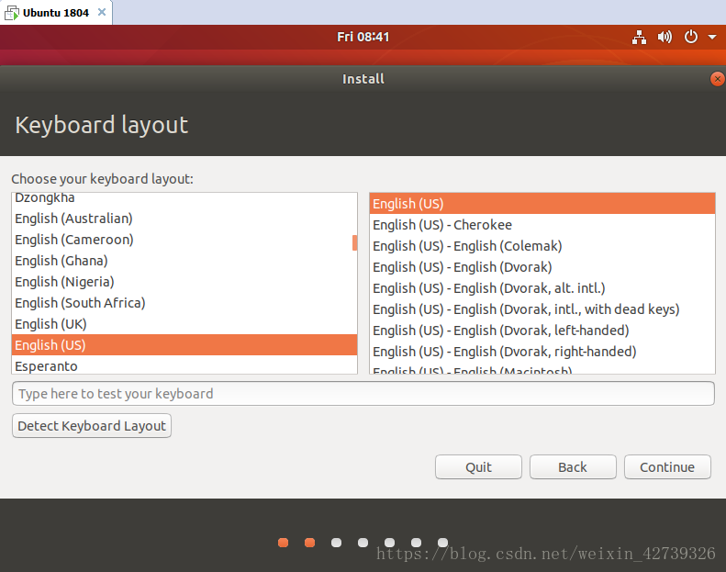
Task: Close the Install window
Action: [717, 79]
